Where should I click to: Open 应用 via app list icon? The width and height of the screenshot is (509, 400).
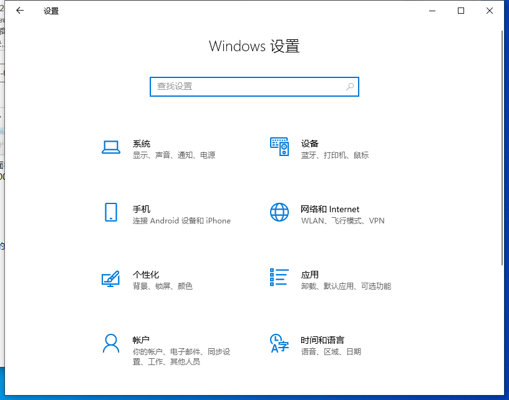pos(279,278)
